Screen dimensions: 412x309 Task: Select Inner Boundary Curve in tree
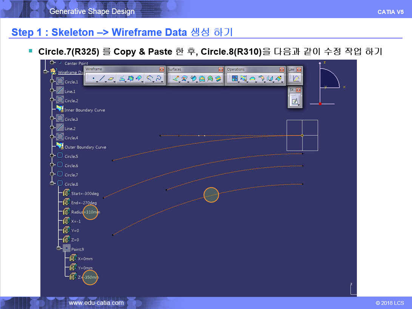pyautogui.click(x=85, y=110)
